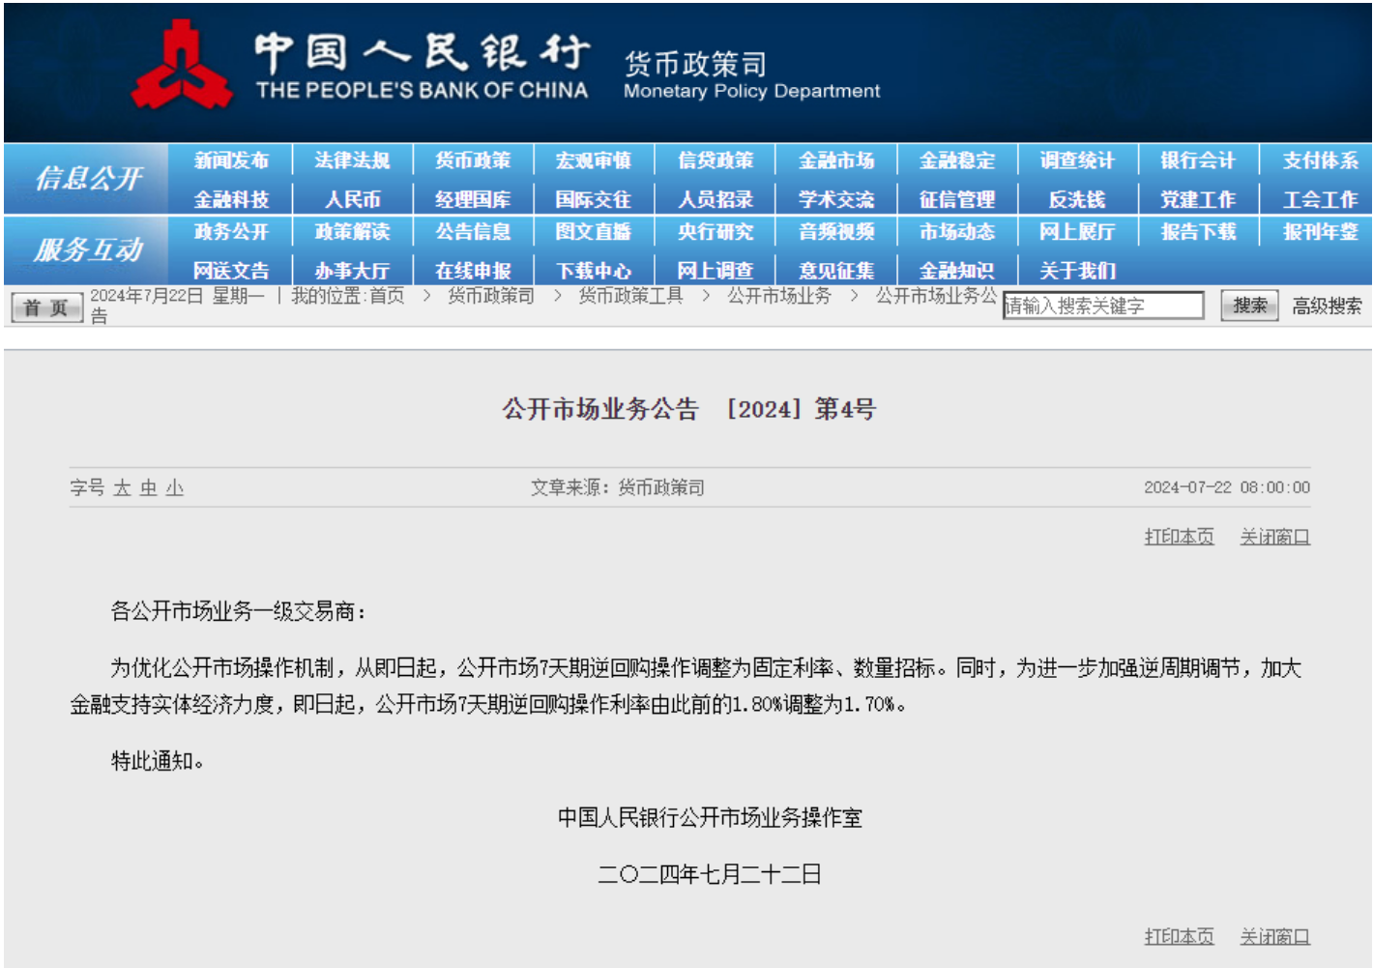Open the 货币政策司 breadcrumb link
The width and height of the screenshot is (1373, 968).
491,296
